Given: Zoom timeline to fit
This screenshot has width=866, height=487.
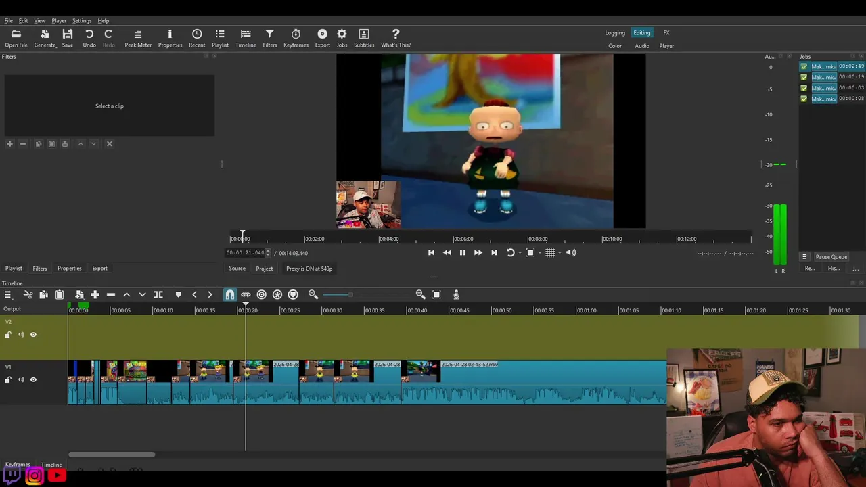Looking at the screenshot, I should tap(436, 294).
